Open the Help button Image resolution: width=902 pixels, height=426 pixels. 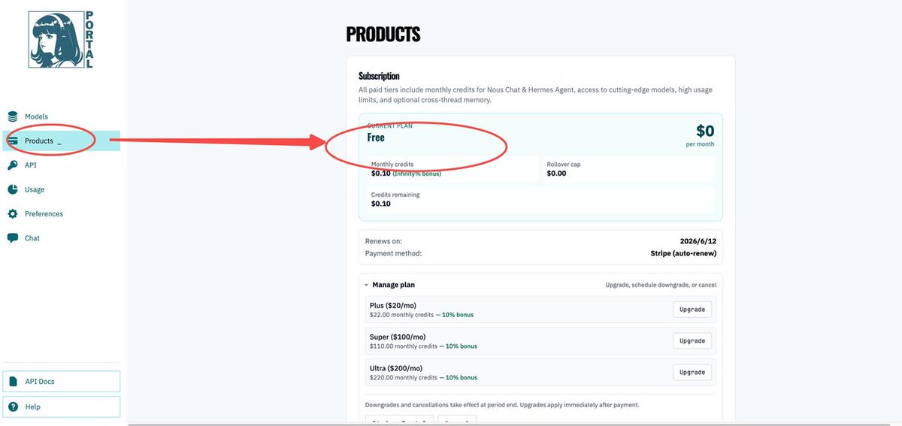pos(62,406)
